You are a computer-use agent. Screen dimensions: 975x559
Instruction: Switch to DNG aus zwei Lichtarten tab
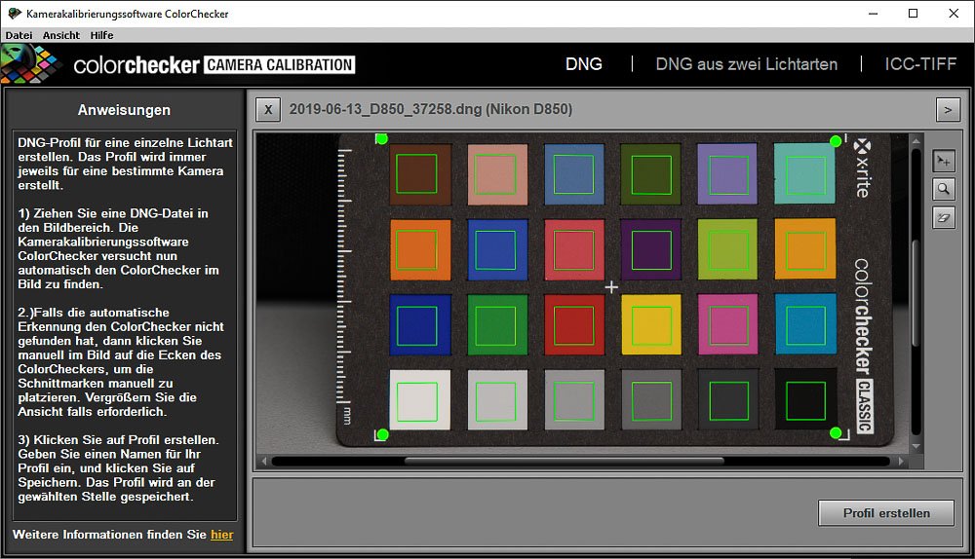[x=746, y=64]
